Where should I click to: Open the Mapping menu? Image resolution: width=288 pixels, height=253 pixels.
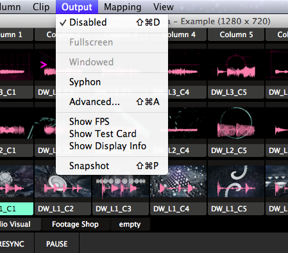click(123, 7)
